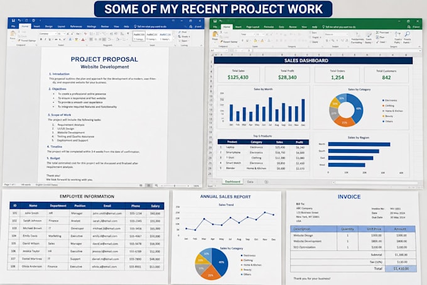427x285 pixels.
Task: Open the Excel File menu
Action: pos(215,27)
